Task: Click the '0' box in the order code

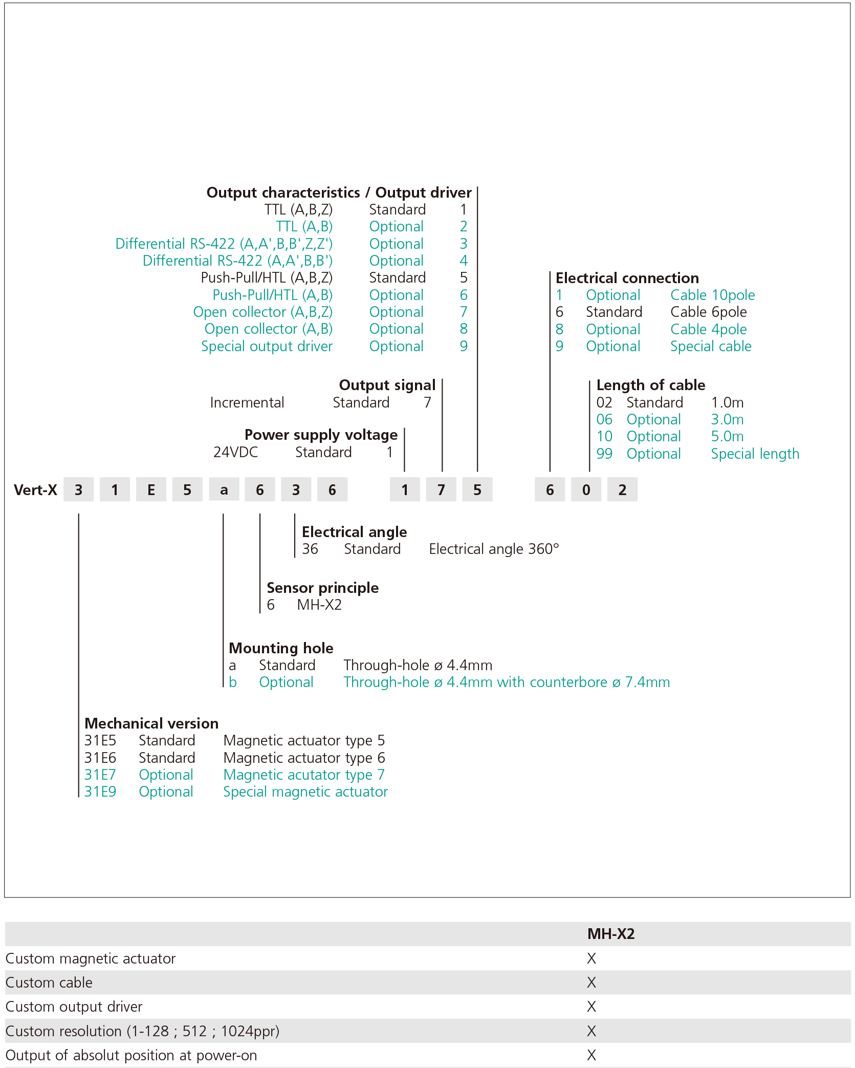Action: [586, 490]
